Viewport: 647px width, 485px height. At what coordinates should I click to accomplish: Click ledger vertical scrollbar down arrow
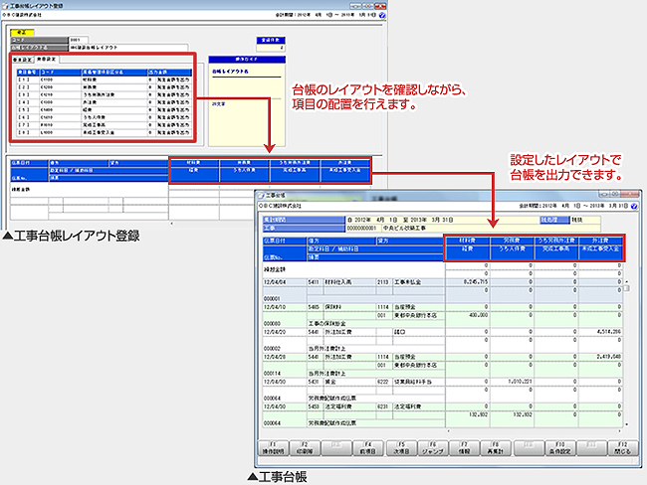tap(627, 424)
